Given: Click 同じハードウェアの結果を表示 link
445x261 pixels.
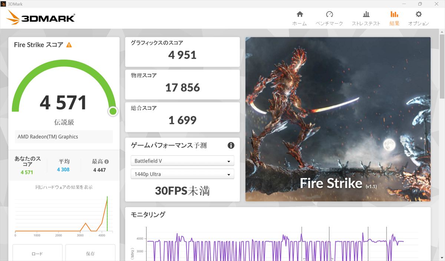Looking at the screenshot, I should point(64,187).
